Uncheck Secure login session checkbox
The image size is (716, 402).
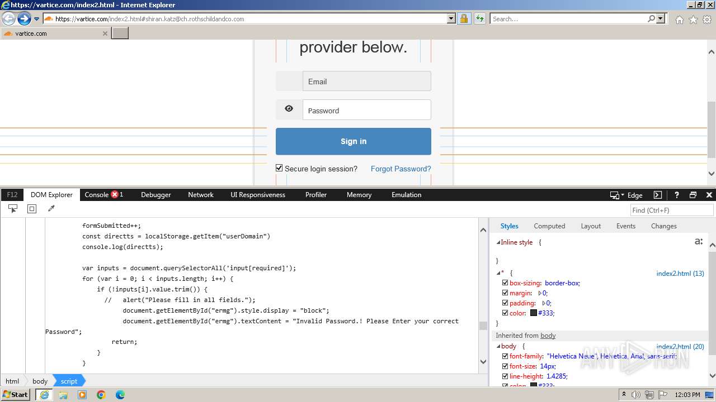[279, 168]
